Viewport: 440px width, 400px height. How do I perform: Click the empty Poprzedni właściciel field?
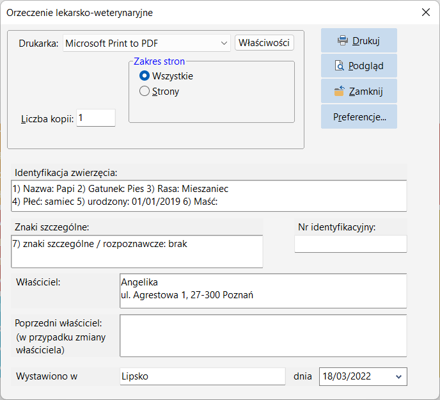click(x=263, y=335)
